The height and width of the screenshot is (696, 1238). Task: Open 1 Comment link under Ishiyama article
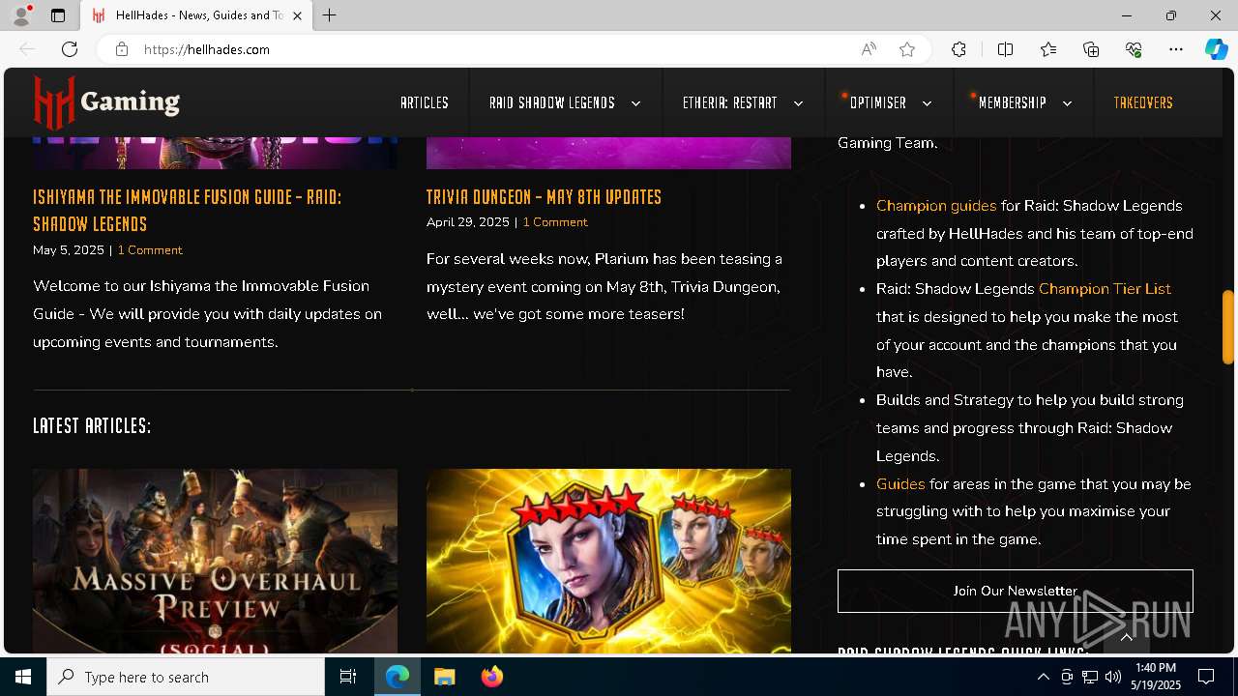(150, 249)
